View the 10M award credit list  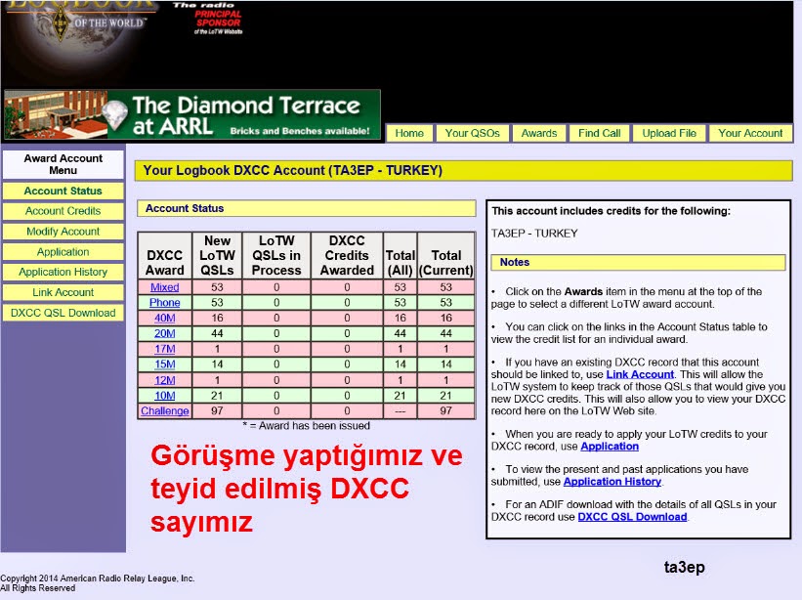pyautogui.click(x=165, y=396)
